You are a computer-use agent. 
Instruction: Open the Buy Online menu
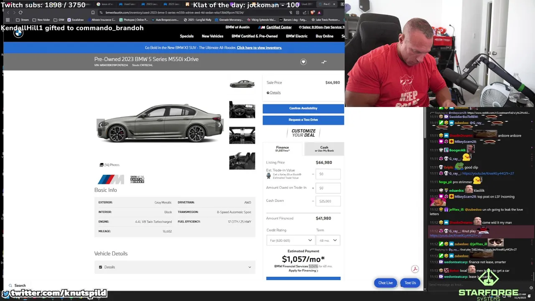tap(324, 36)
